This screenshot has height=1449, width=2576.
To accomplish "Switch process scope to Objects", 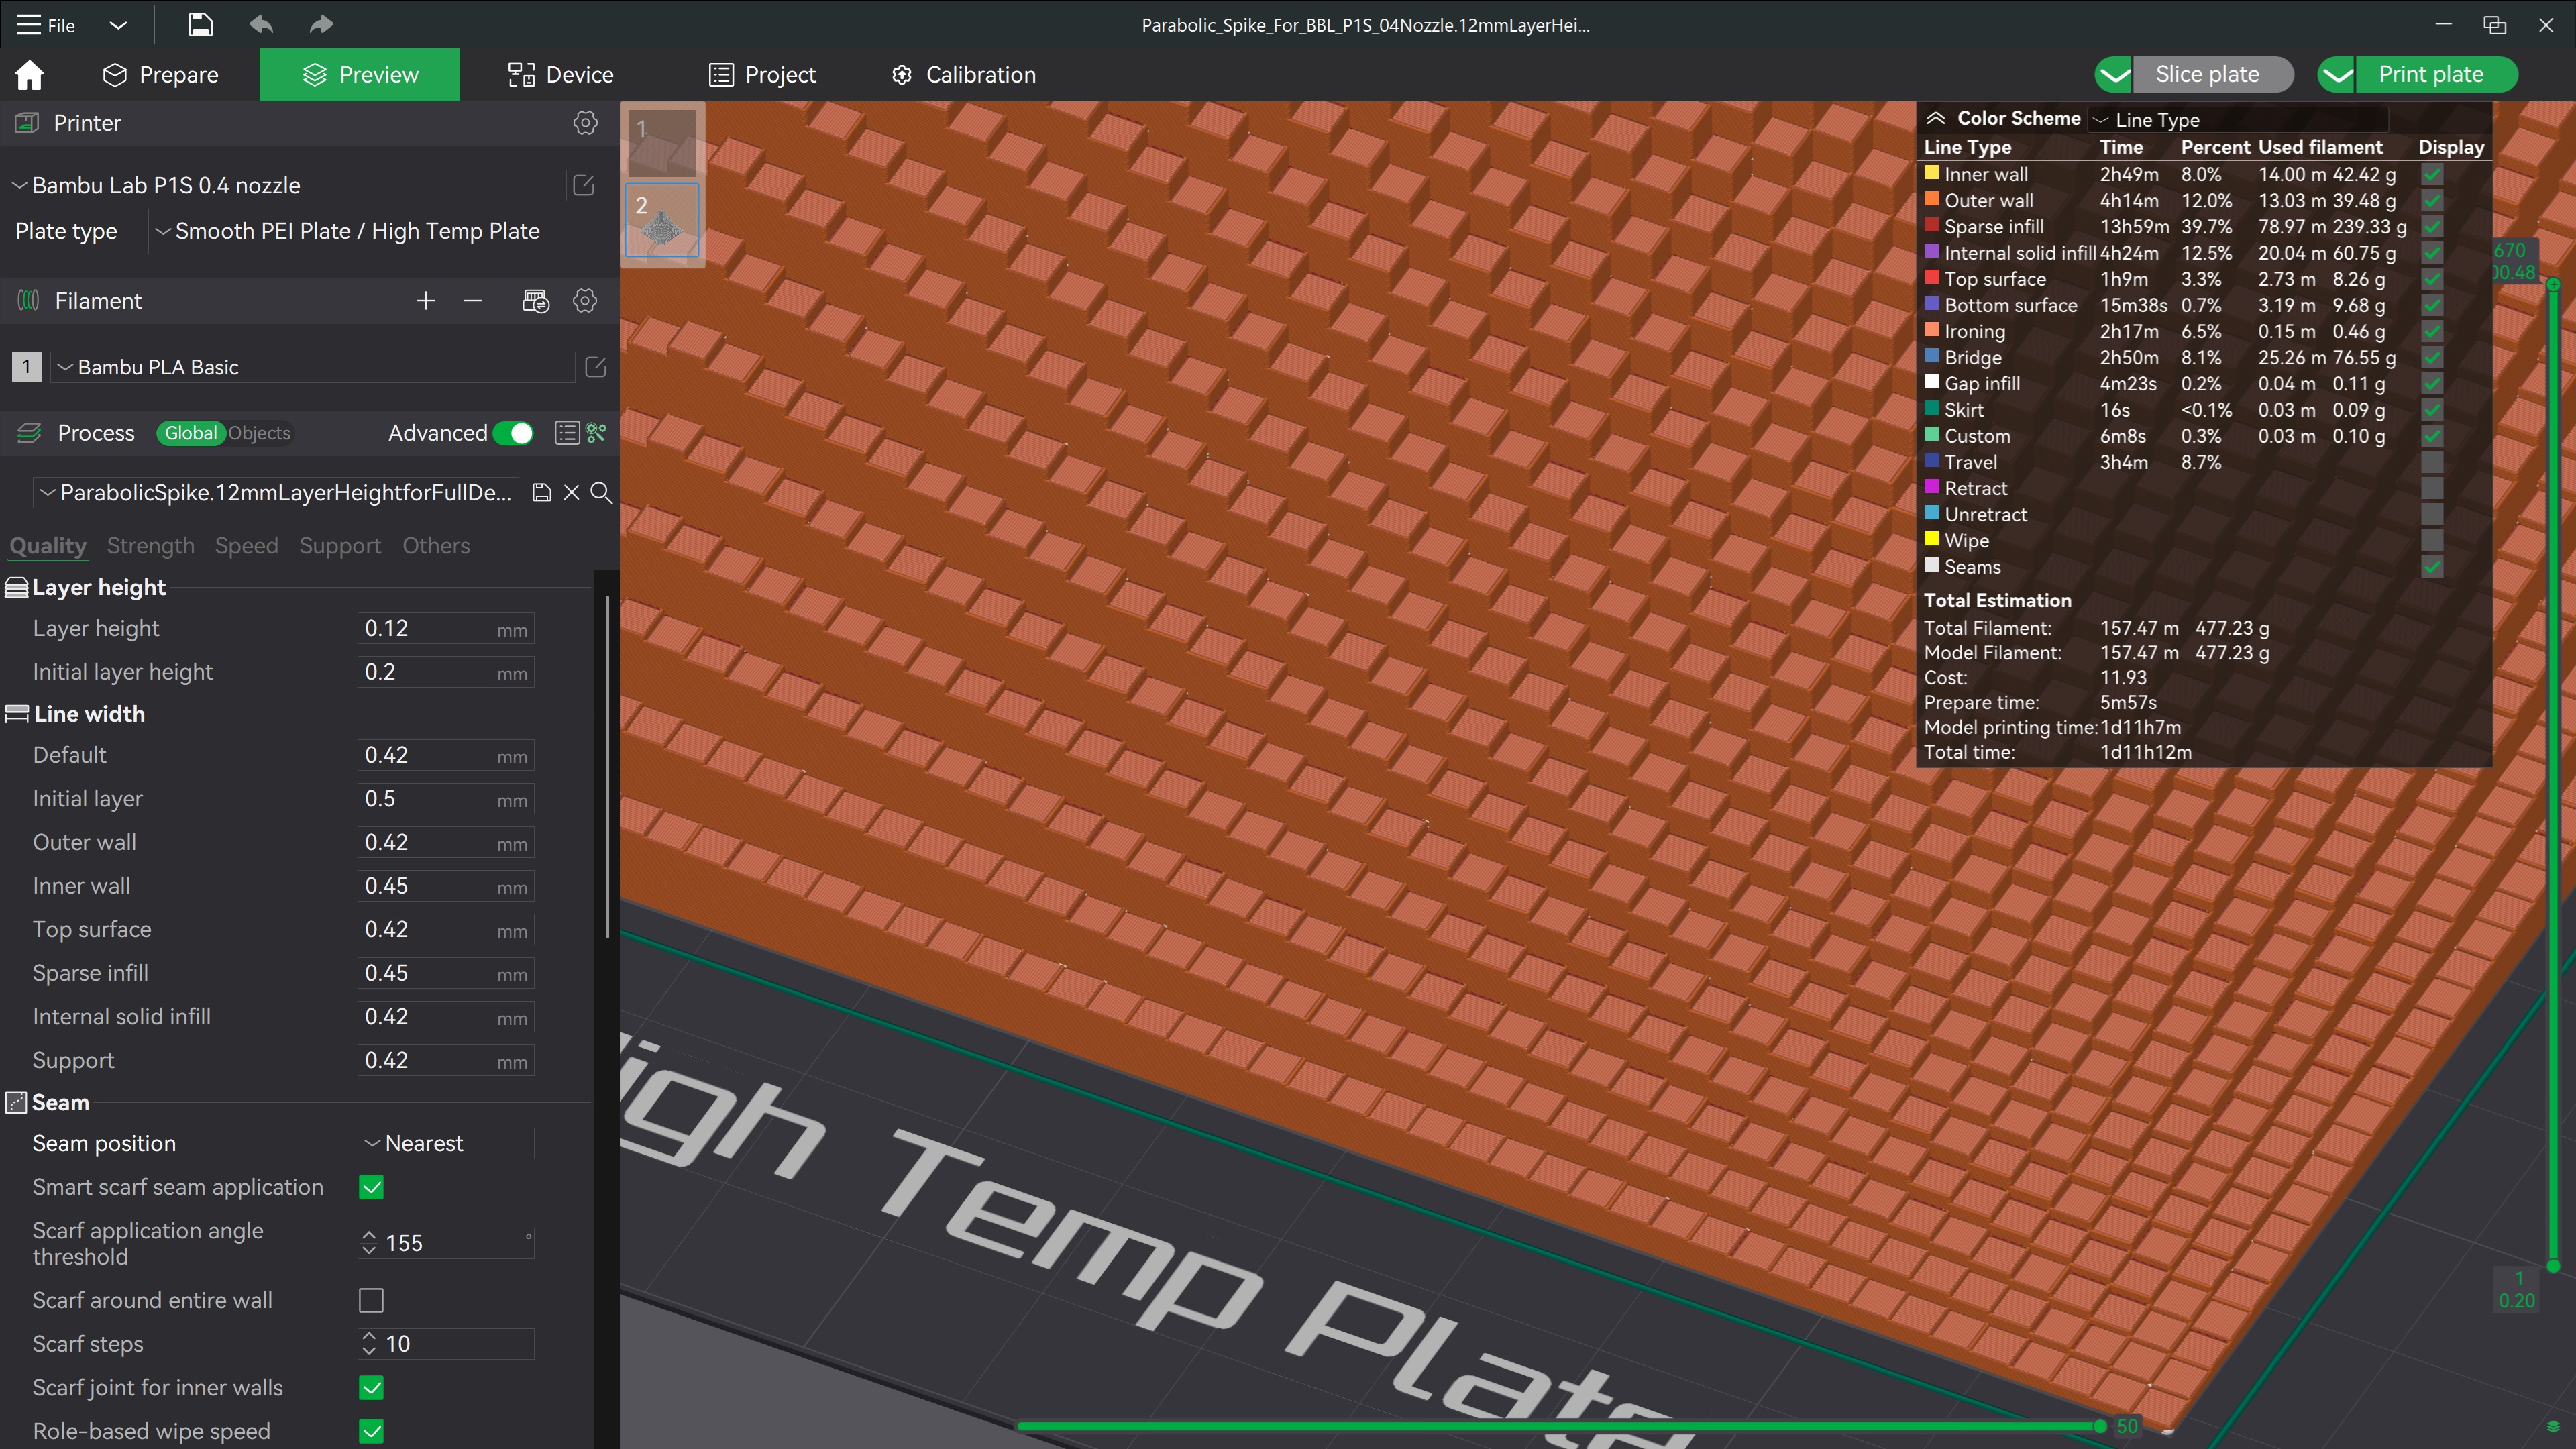I will [x=259, y=433].
